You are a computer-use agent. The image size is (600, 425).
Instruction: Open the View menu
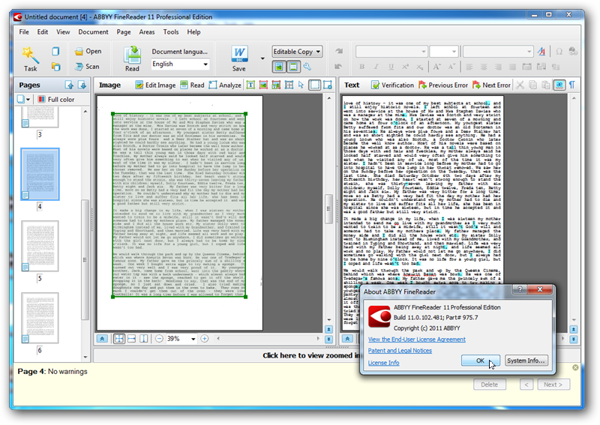click(63, 32)
